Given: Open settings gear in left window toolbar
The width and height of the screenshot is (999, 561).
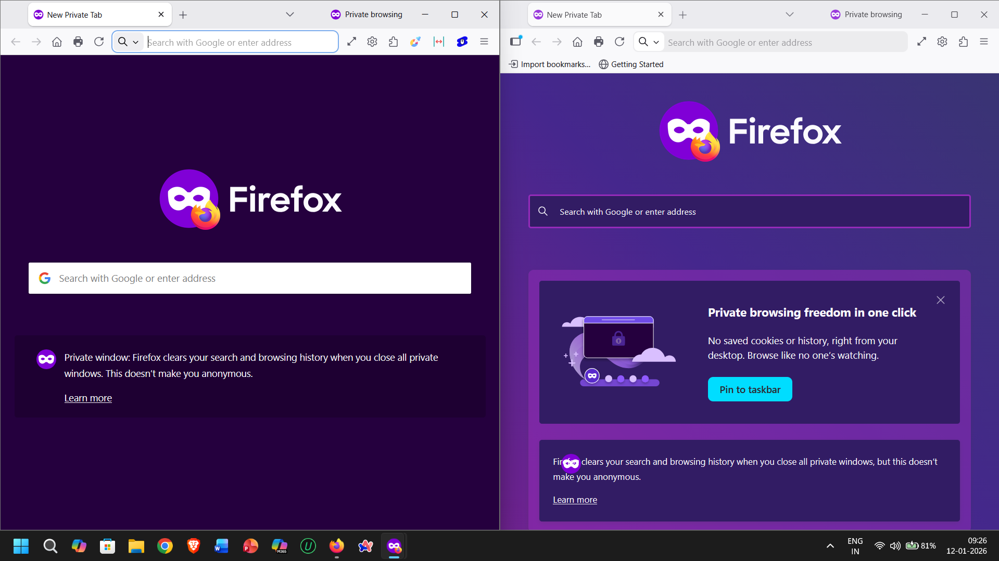Looking at the screenshot, I should [x=372, y=42].
